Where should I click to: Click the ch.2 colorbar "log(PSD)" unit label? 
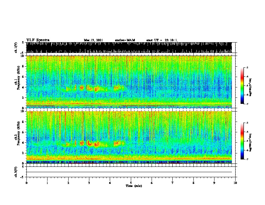pos(251,142)
